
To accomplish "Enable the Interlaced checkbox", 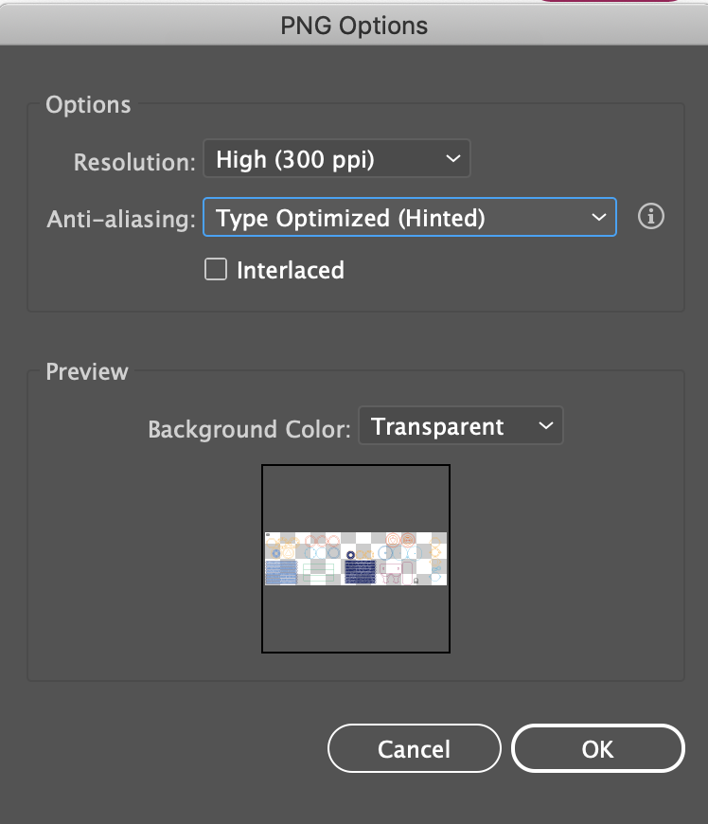I will [216, 269].
